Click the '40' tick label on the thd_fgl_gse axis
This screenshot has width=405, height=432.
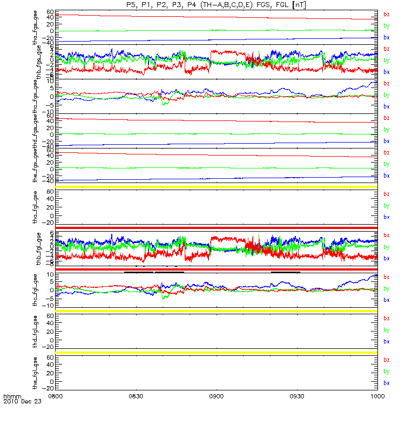point(50,323)
